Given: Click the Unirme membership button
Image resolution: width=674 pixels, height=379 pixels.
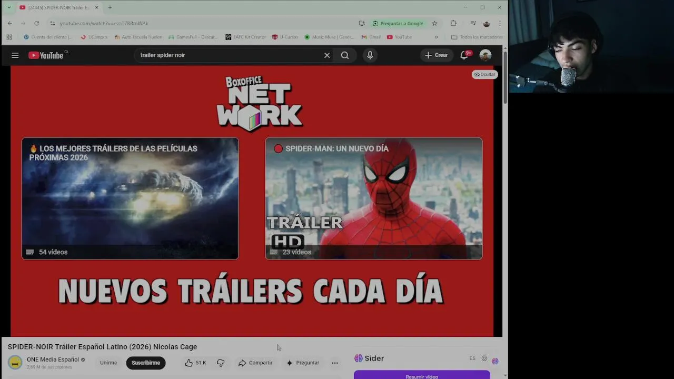Looking at the screenshot, I should (x=108, y=363).
